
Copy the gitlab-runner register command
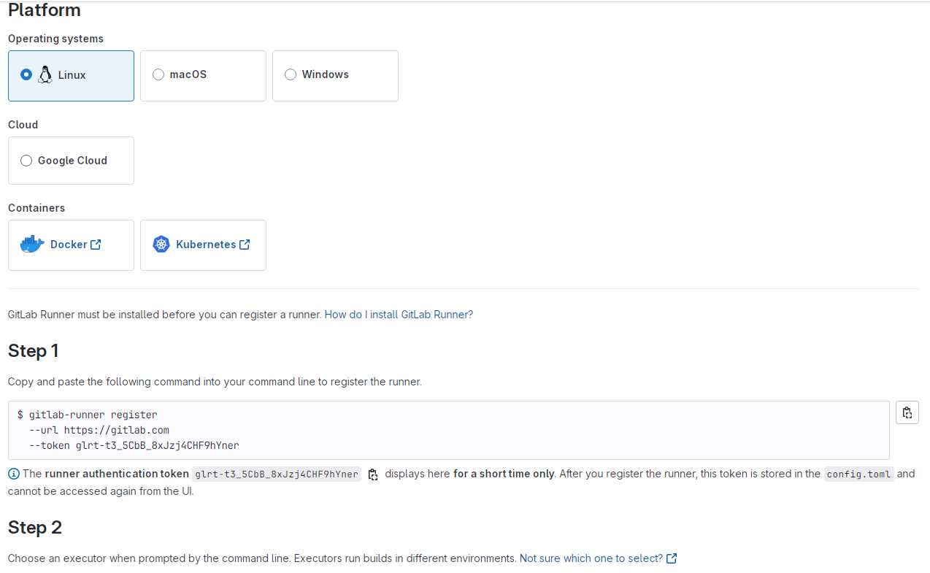(x=907, y=412)
